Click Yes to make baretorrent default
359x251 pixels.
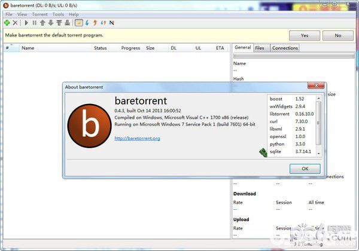coord(305,35)
